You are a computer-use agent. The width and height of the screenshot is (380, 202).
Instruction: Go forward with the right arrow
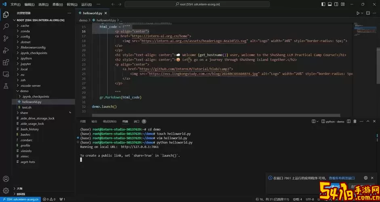[x=120, y=4]
